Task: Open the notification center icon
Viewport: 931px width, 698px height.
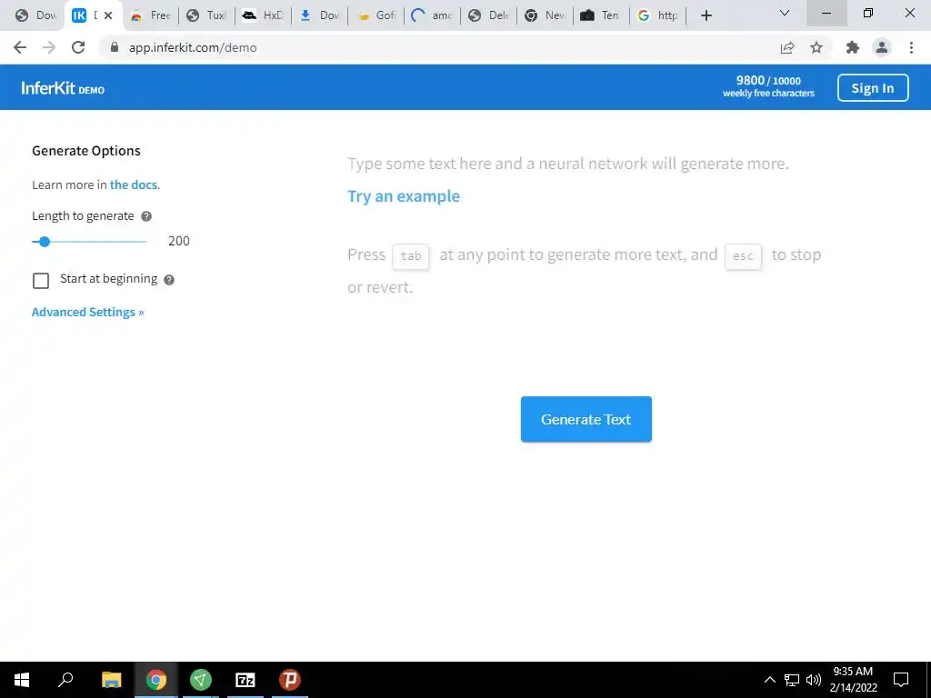Action: click(x=901, y=680)
